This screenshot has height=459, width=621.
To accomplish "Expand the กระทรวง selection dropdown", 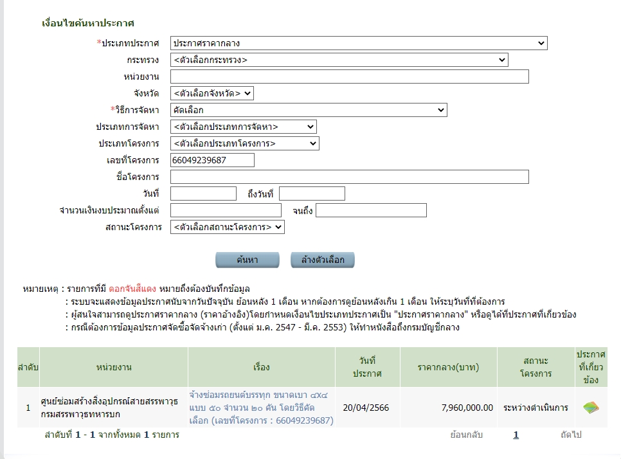I will coord(339,60).
